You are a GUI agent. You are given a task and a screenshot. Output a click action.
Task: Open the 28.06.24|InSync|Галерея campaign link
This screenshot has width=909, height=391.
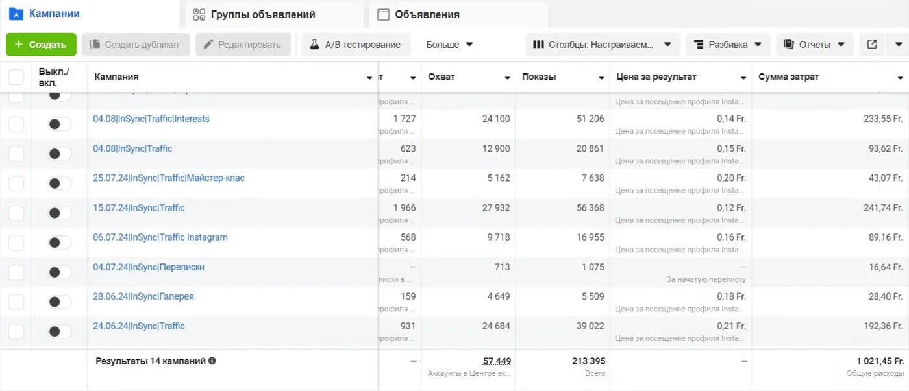(143, 296)
